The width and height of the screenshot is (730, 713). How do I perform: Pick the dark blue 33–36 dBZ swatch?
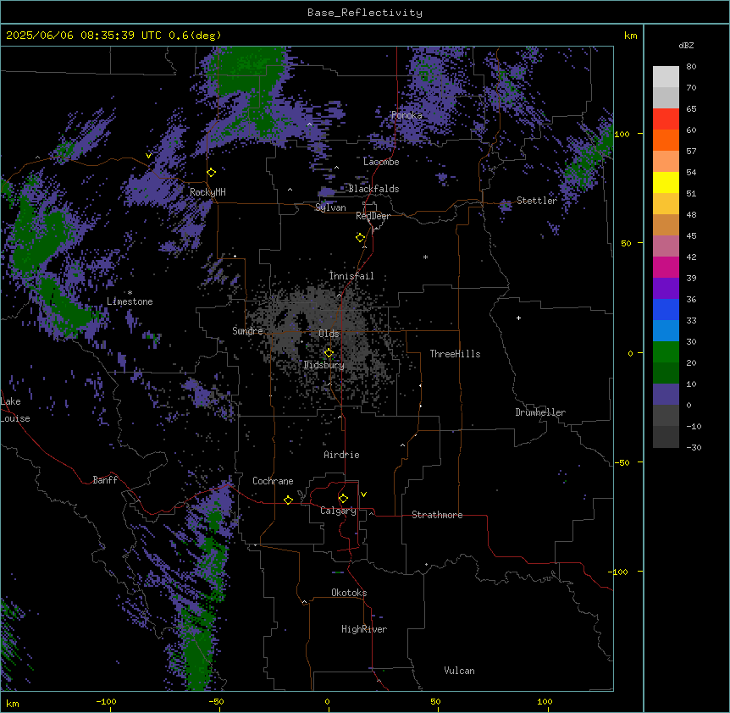point(666,309)
